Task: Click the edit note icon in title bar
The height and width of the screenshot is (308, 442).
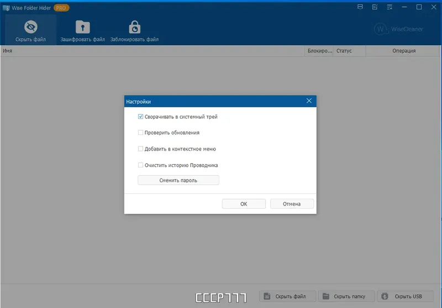Action: click(375, 7)
